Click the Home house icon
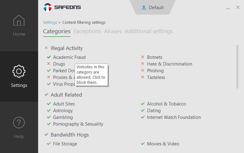244x153 pixels. [x=19, y=21]
